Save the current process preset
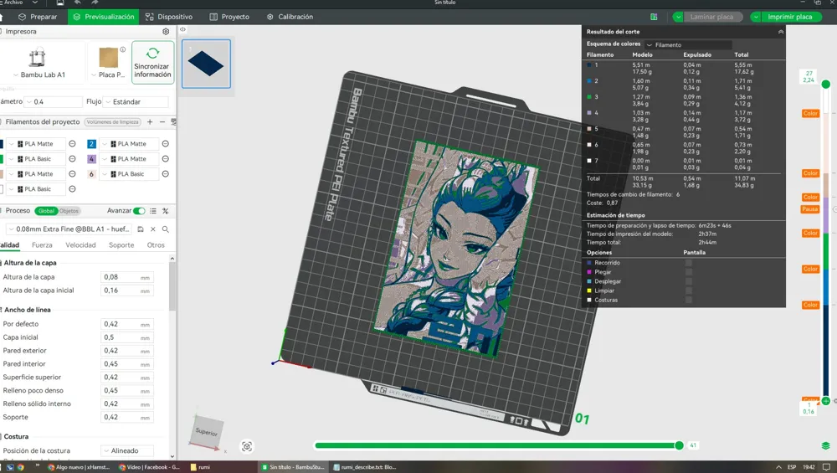Screen dimensions: 837x473 [141, 229]
